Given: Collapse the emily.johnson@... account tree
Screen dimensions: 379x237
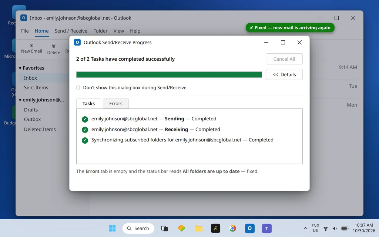Looking at the screenshot, I should pos(20,100).
